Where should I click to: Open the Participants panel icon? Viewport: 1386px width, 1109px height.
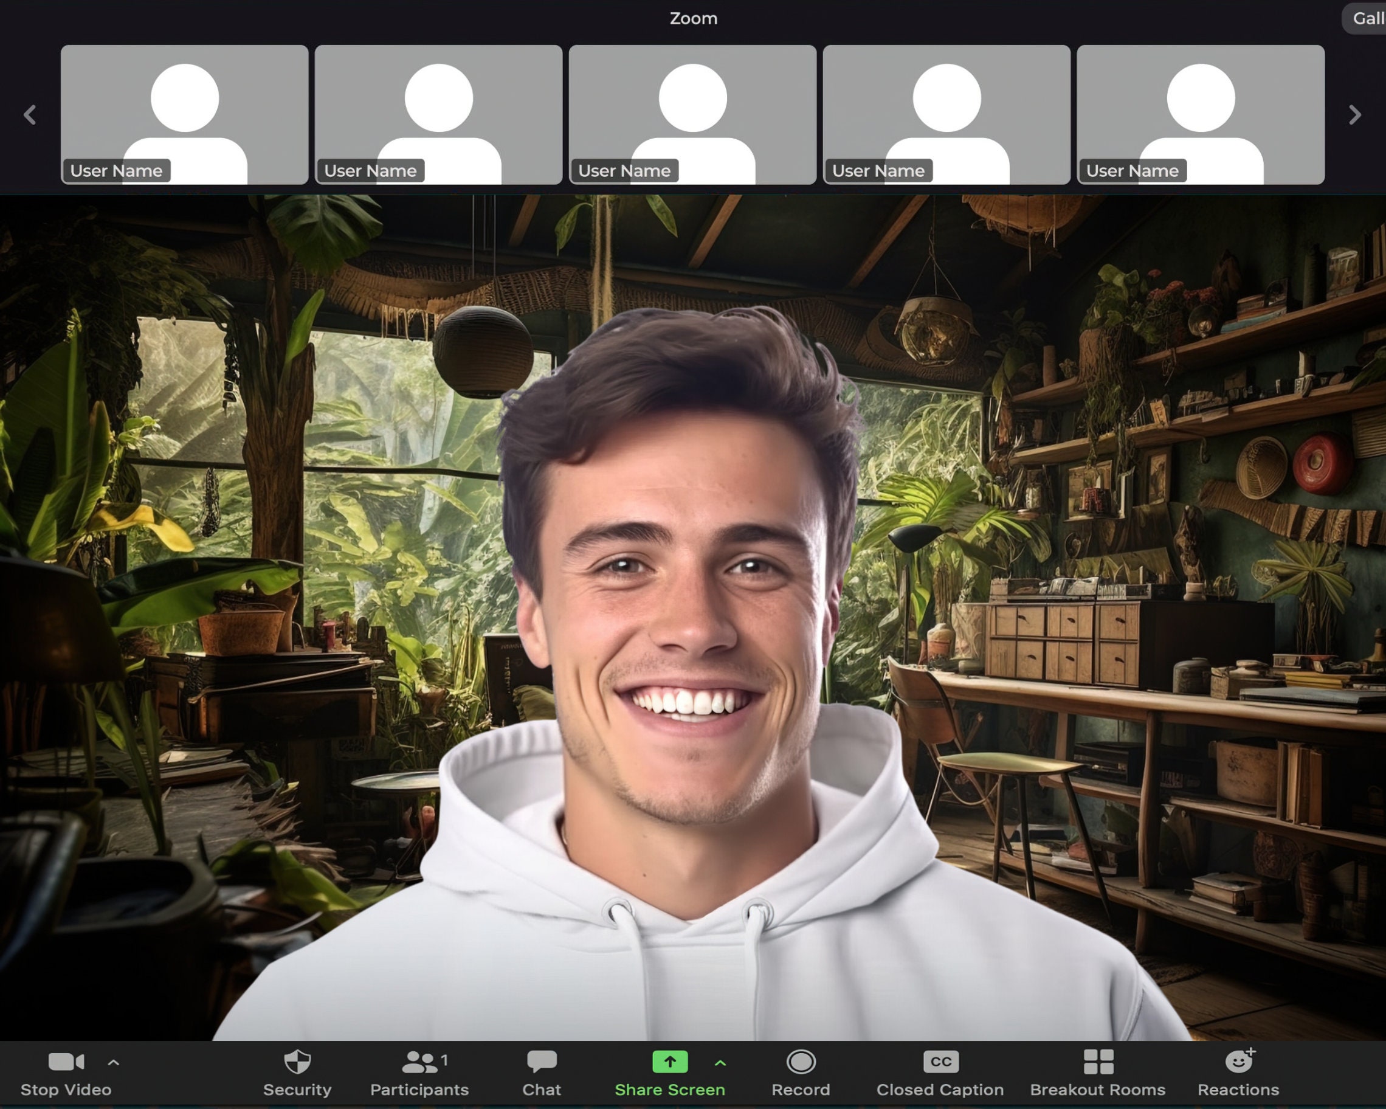pos(420,1062)
